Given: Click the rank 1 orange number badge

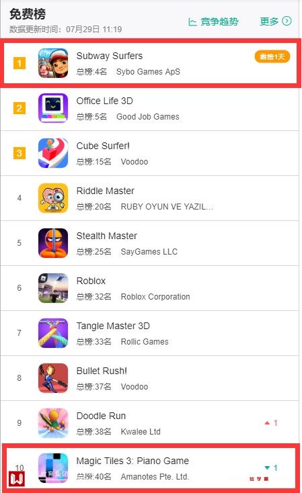Looking at the screenshot, I should tap(20, 63).
